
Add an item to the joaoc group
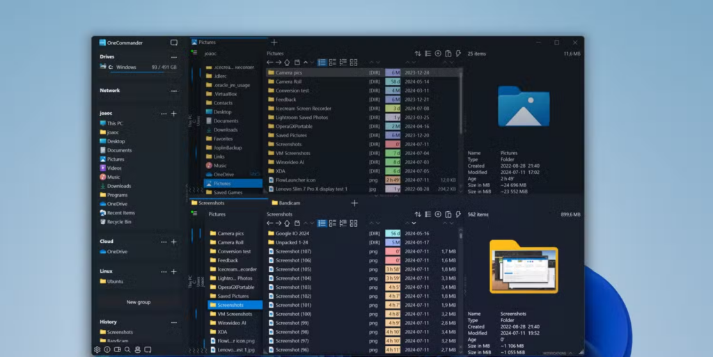[173, 113]
